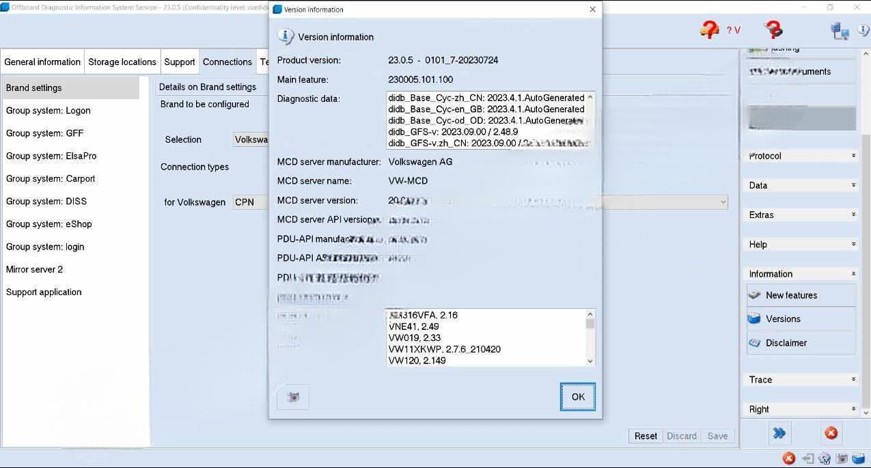Select Brand settings in the left list
Screen dimensions: 871x468
pyautogui.click(x=71, y=87)
